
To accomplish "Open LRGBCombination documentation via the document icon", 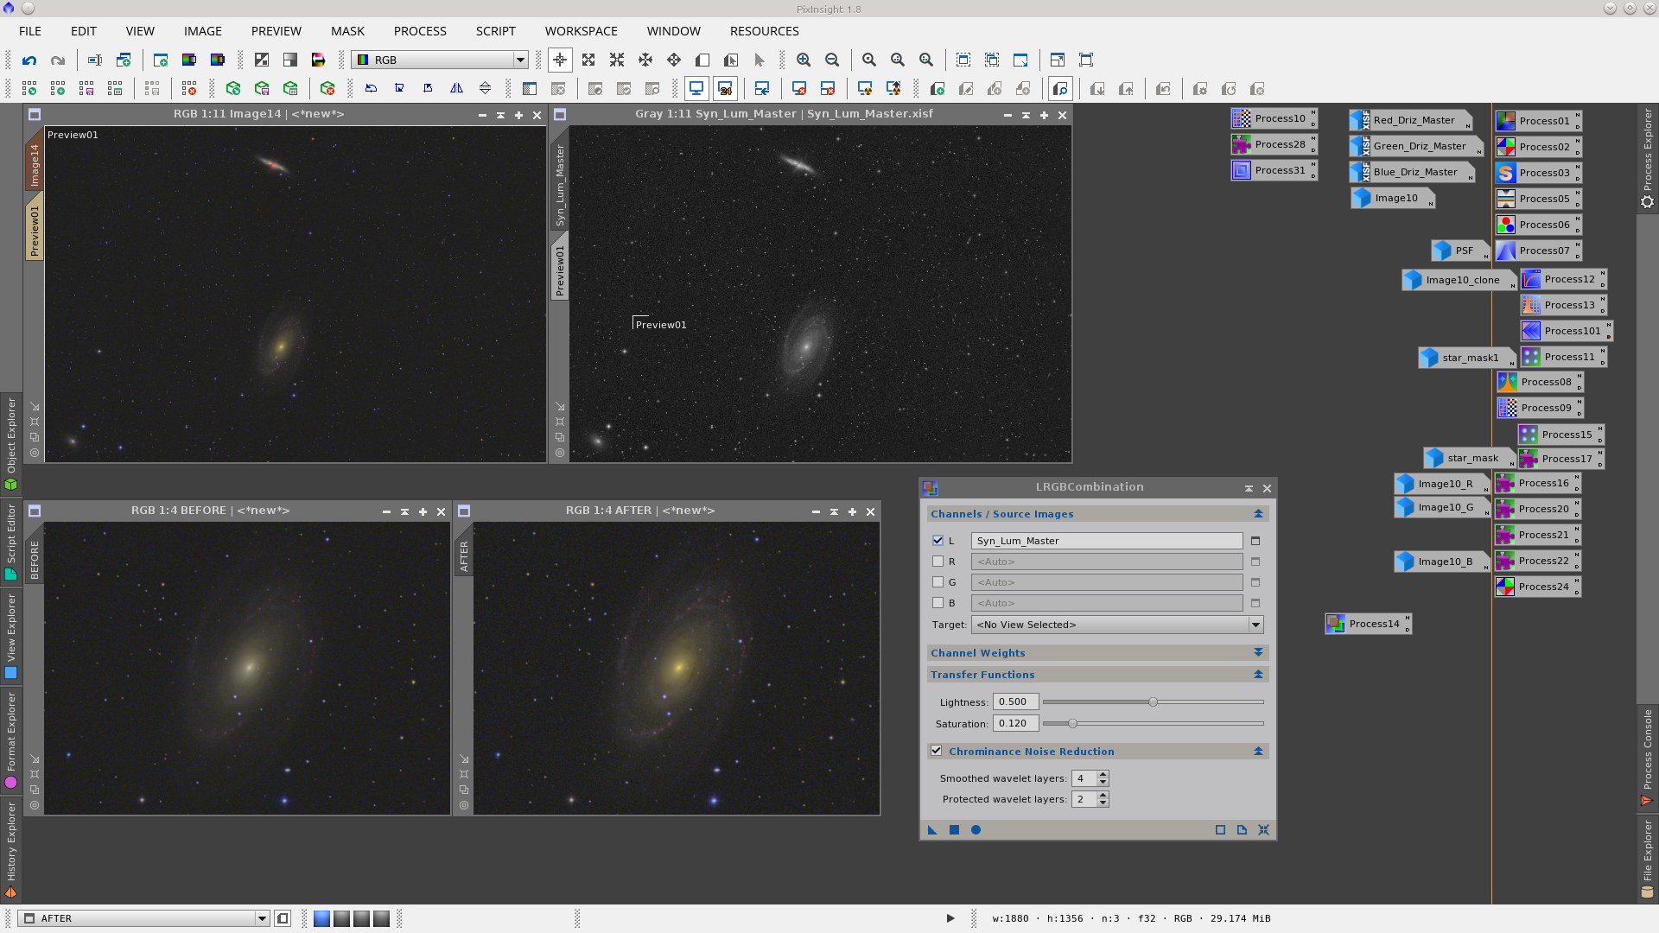I will tap(1242, 829).
